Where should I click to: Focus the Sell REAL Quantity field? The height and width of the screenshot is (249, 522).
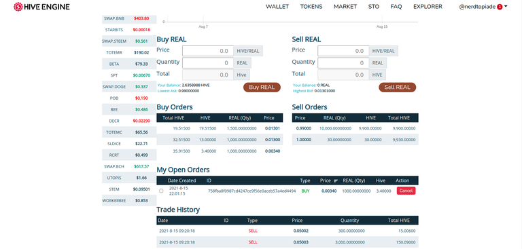coord(343,63)
